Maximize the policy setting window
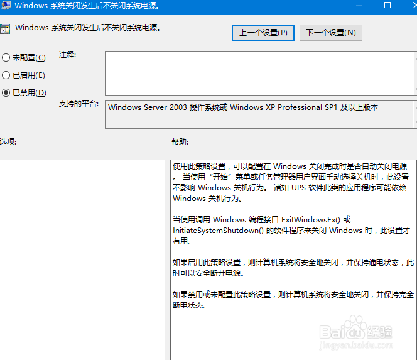This screenshot has height=360, width=417. coord(387,5)
